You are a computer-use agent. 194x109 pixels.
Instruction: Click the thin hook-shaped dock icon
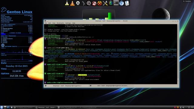pos(83,3)
